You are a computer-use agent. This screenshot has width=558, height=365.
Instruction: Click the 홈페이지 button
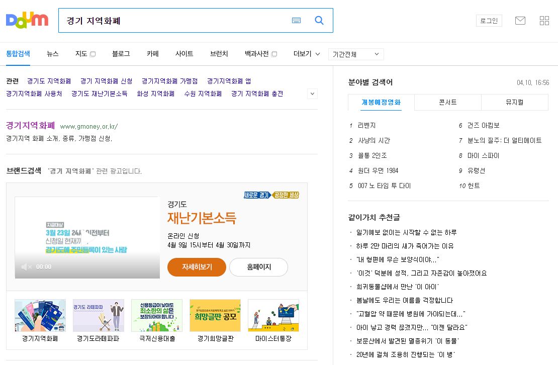[259, 267]
